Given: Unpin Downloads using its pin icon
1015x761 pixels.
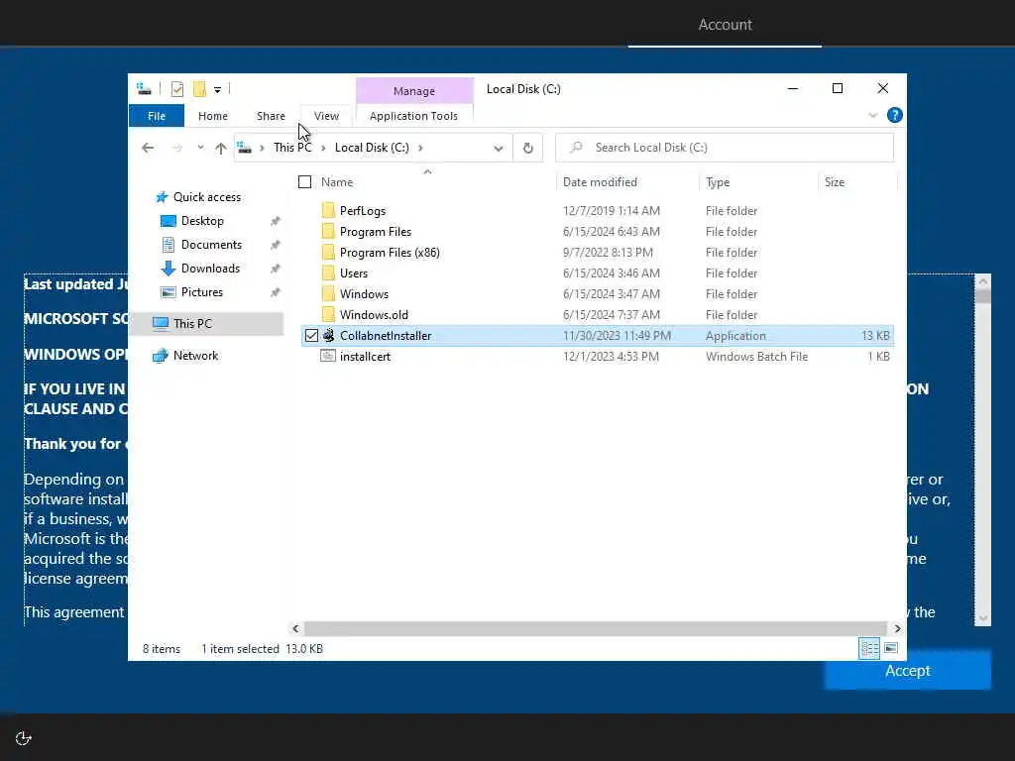Looking at the screenshot, I should 276,269.
